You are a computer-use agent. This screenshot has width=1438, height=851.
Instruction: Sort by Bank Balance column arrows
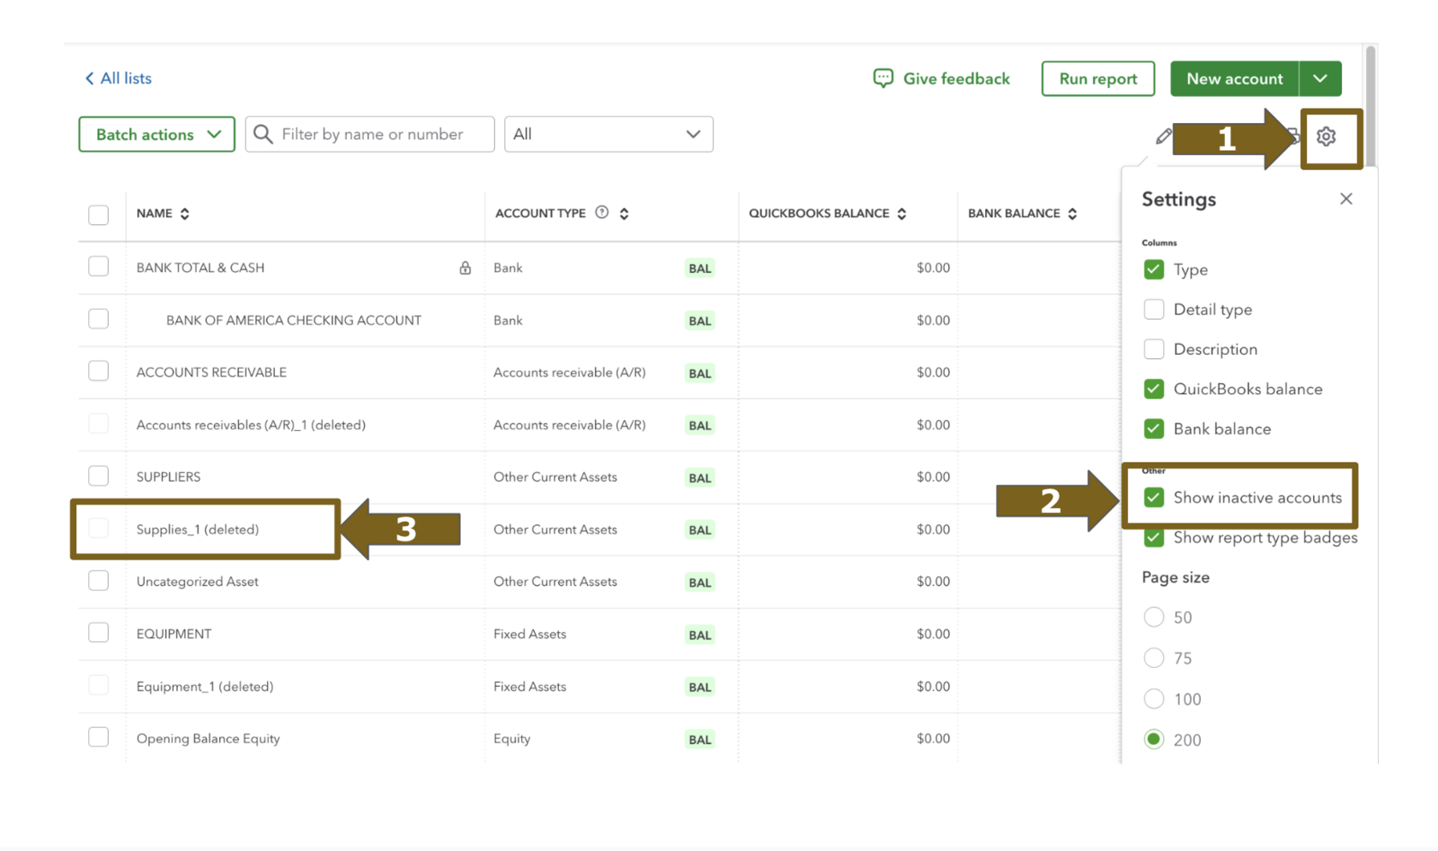(1073, 214)
